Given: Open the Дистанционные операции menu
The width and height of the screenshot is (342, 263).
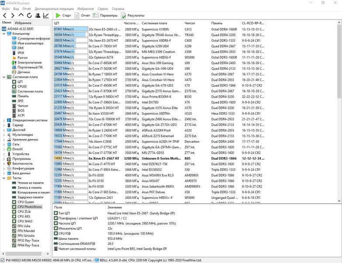Looking at the screenshot, I should tap(54, 9).
